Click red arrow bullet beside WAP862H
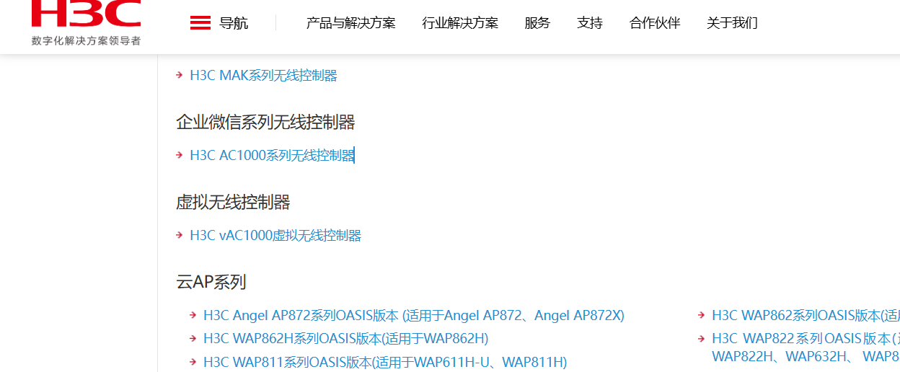This screenshot has height=372, width=900. click(x=193, y=338)
